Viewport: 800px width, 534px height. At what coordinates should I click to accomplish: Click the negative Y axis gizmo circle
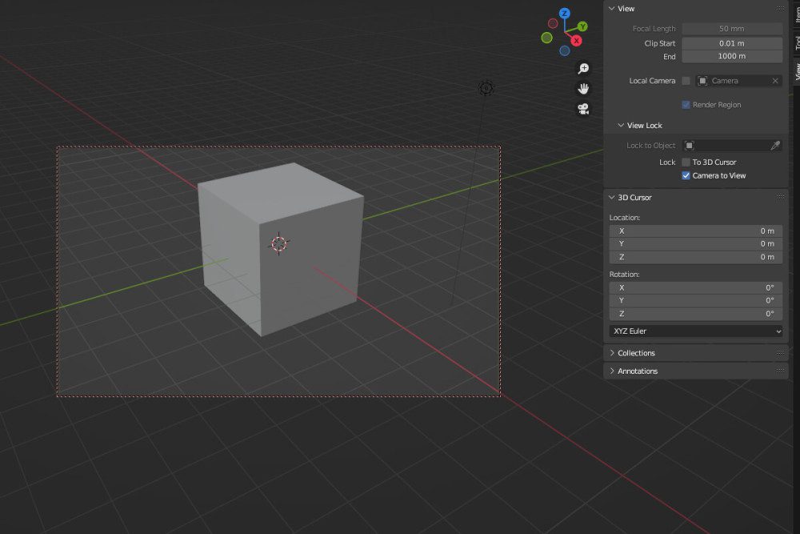coord(546,38)
